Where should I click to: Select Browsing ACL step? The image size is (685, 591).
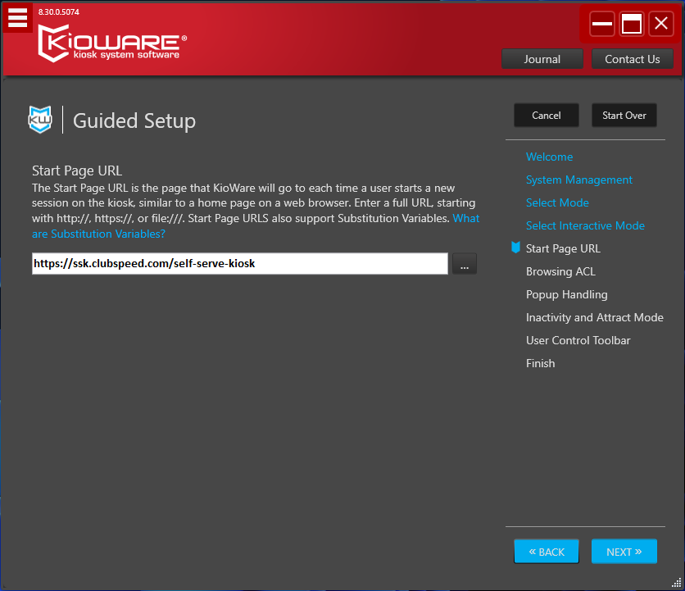coord(560,271)
